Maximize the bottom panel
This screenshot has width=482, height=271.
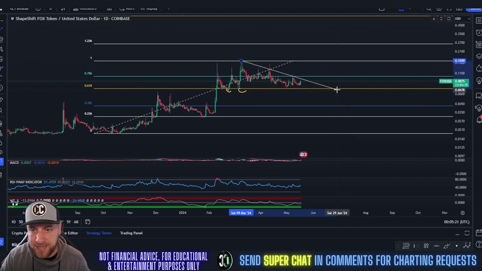(x=467, y=233)
